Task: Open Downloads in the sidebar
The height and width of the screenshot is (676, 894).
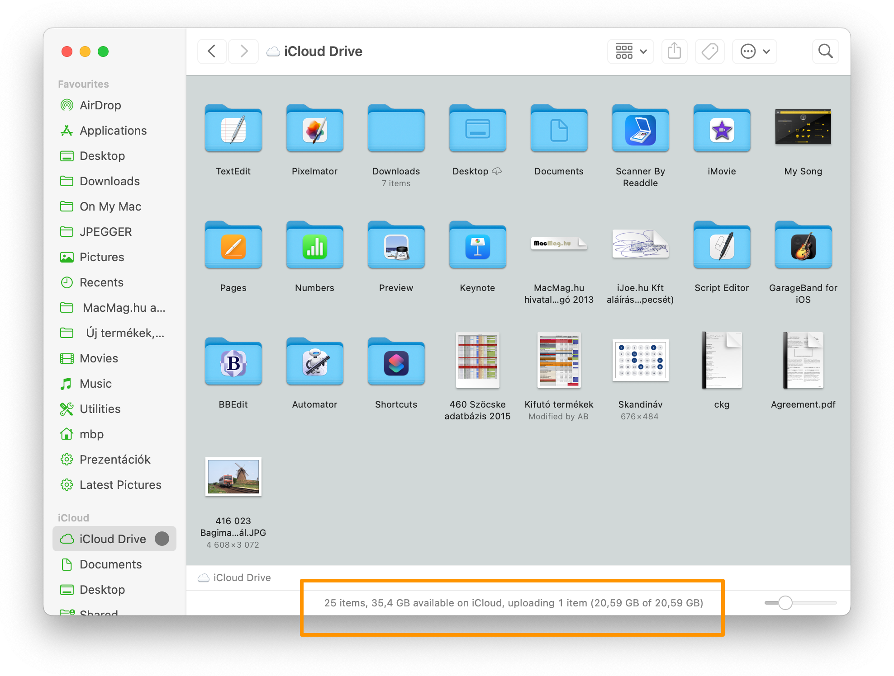Action: click(x=114, y=181)
